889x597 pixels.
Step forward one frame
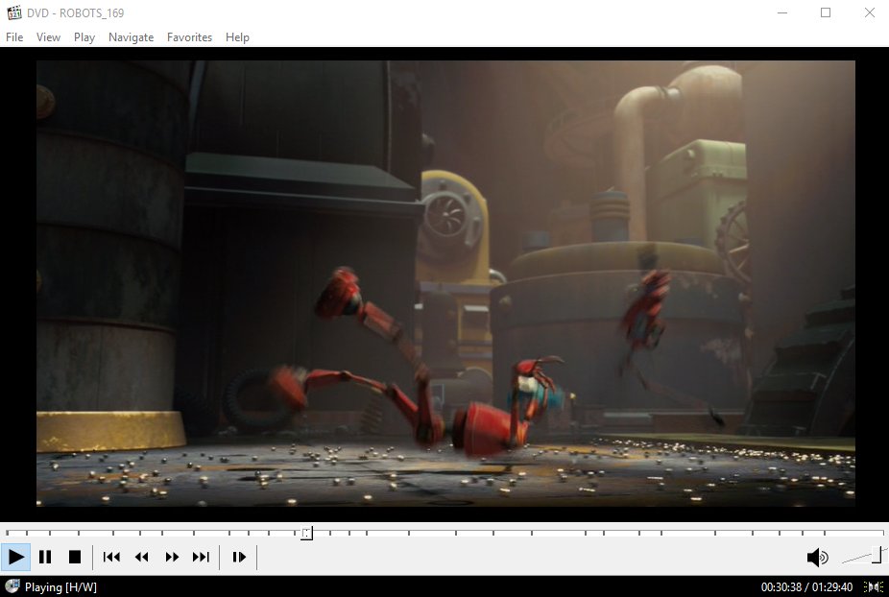click(x=238, y=557)
